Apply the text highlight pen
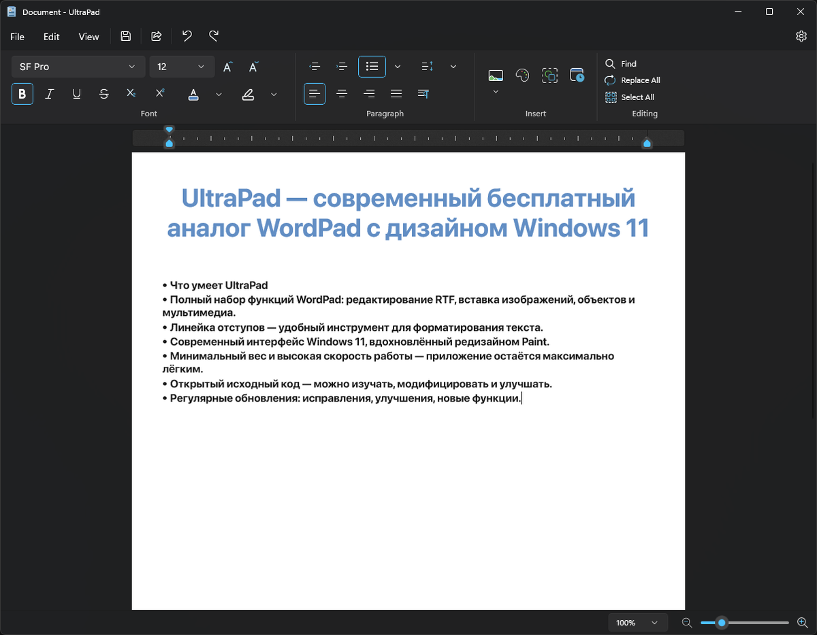 (248, 94)
